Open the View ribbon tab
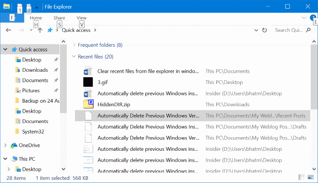Screen dimensions: 318x183 pyautogui.click(x=81, y=18)
